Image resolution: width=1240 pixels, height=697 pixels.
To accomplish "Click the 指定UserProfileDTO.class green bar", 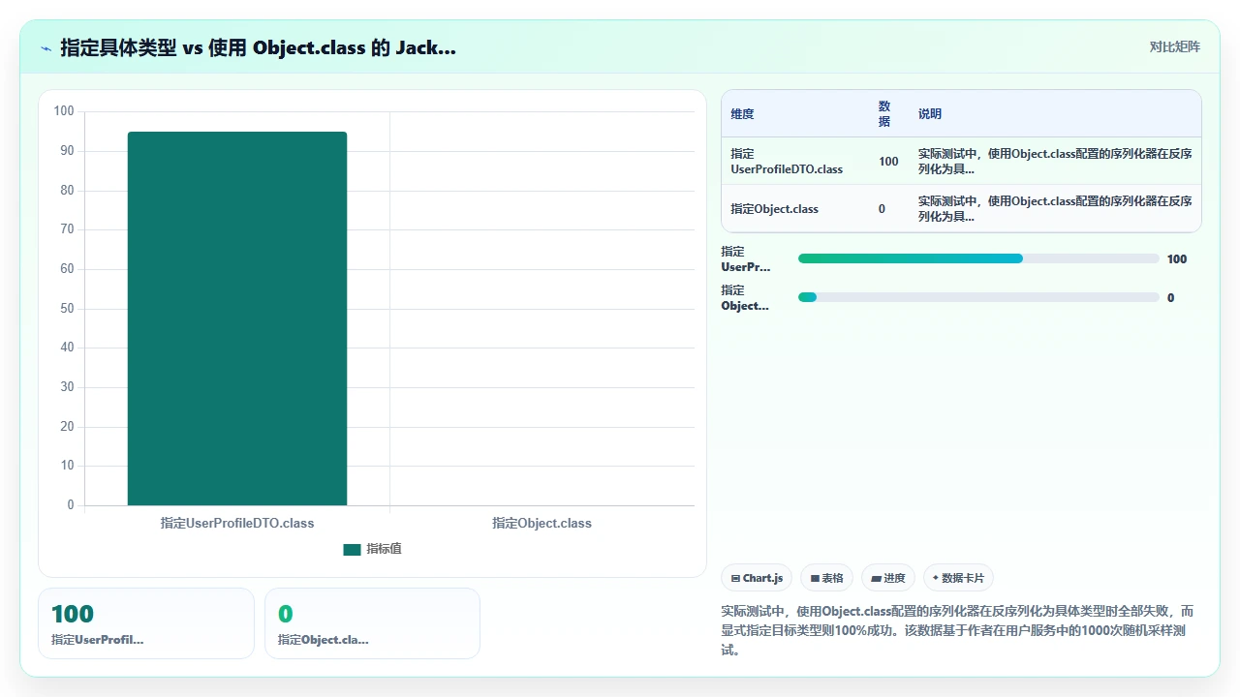I will click(x=237, y=318).
